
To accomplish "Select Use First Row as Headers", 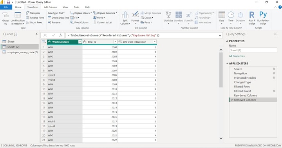I will click(18, 18).
